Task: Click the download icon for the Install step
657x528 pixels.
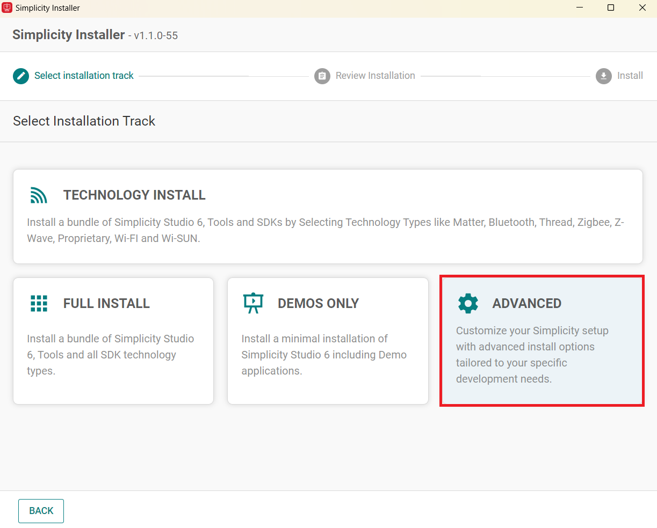Action: point(603,76)
